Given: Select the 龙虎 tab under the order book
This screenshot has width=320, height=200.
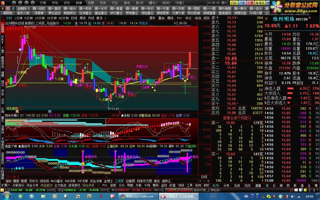Looking at the screenshot, I should point(237,185).
